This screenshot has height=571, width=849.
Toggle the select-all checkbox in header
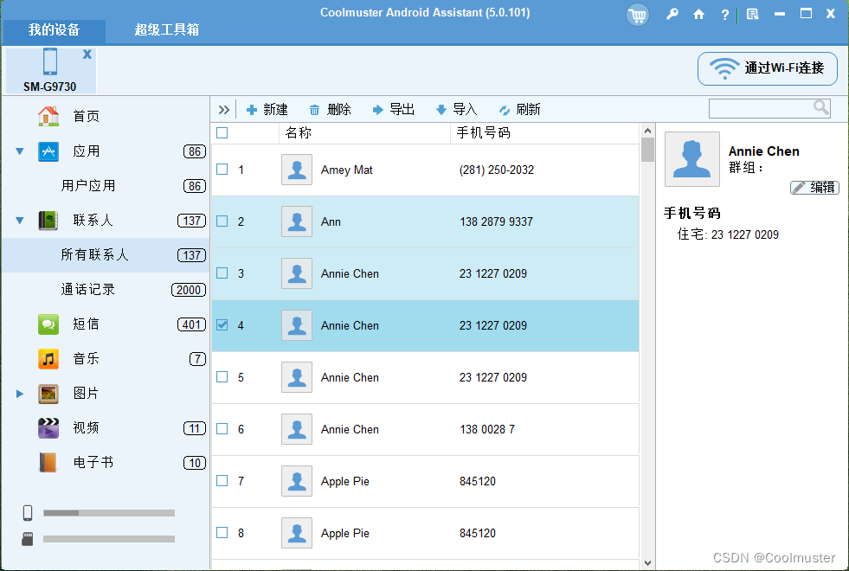[x=222, y=132]
